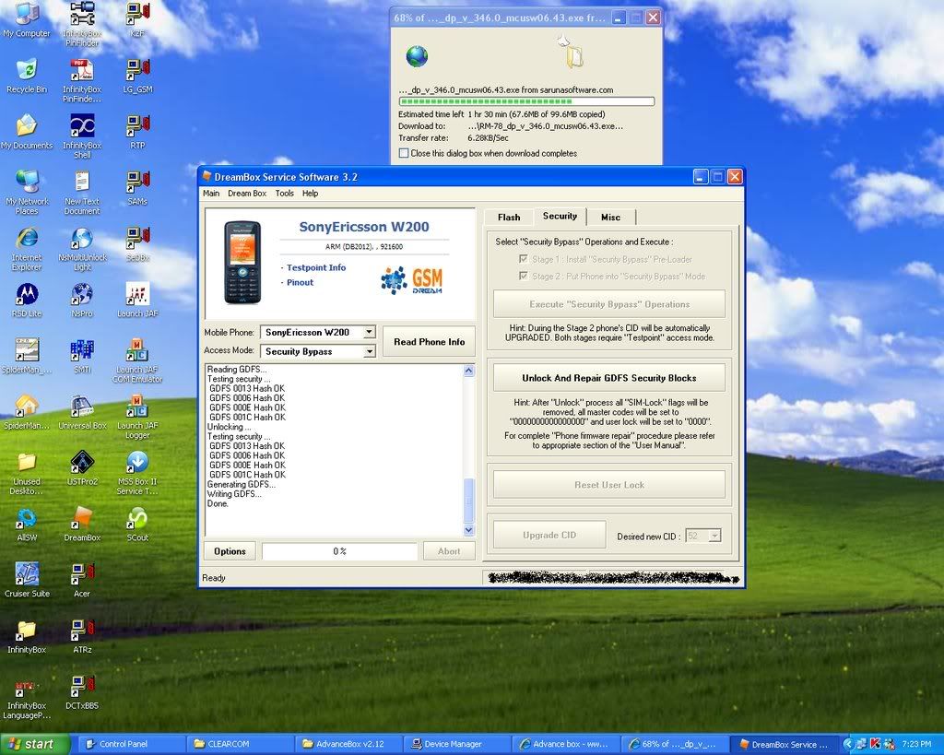Open the SAMs desktop shortcut

pos(138,187)
